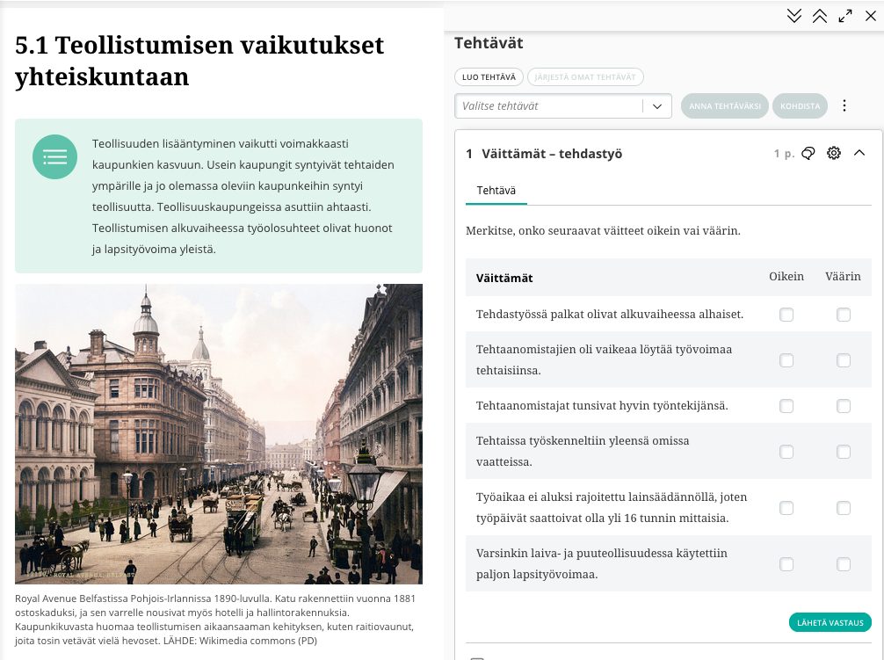The width and height of the screenshot is (884, 660).
Task: Open comments speech bubble for task 1
Action: (x=808, y=154)
